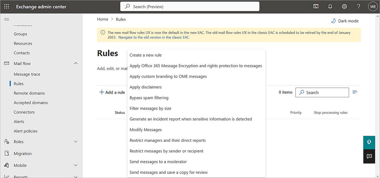Open the classic EAC old version link
This screenshot has width=380, height=178.
(154, 37)
